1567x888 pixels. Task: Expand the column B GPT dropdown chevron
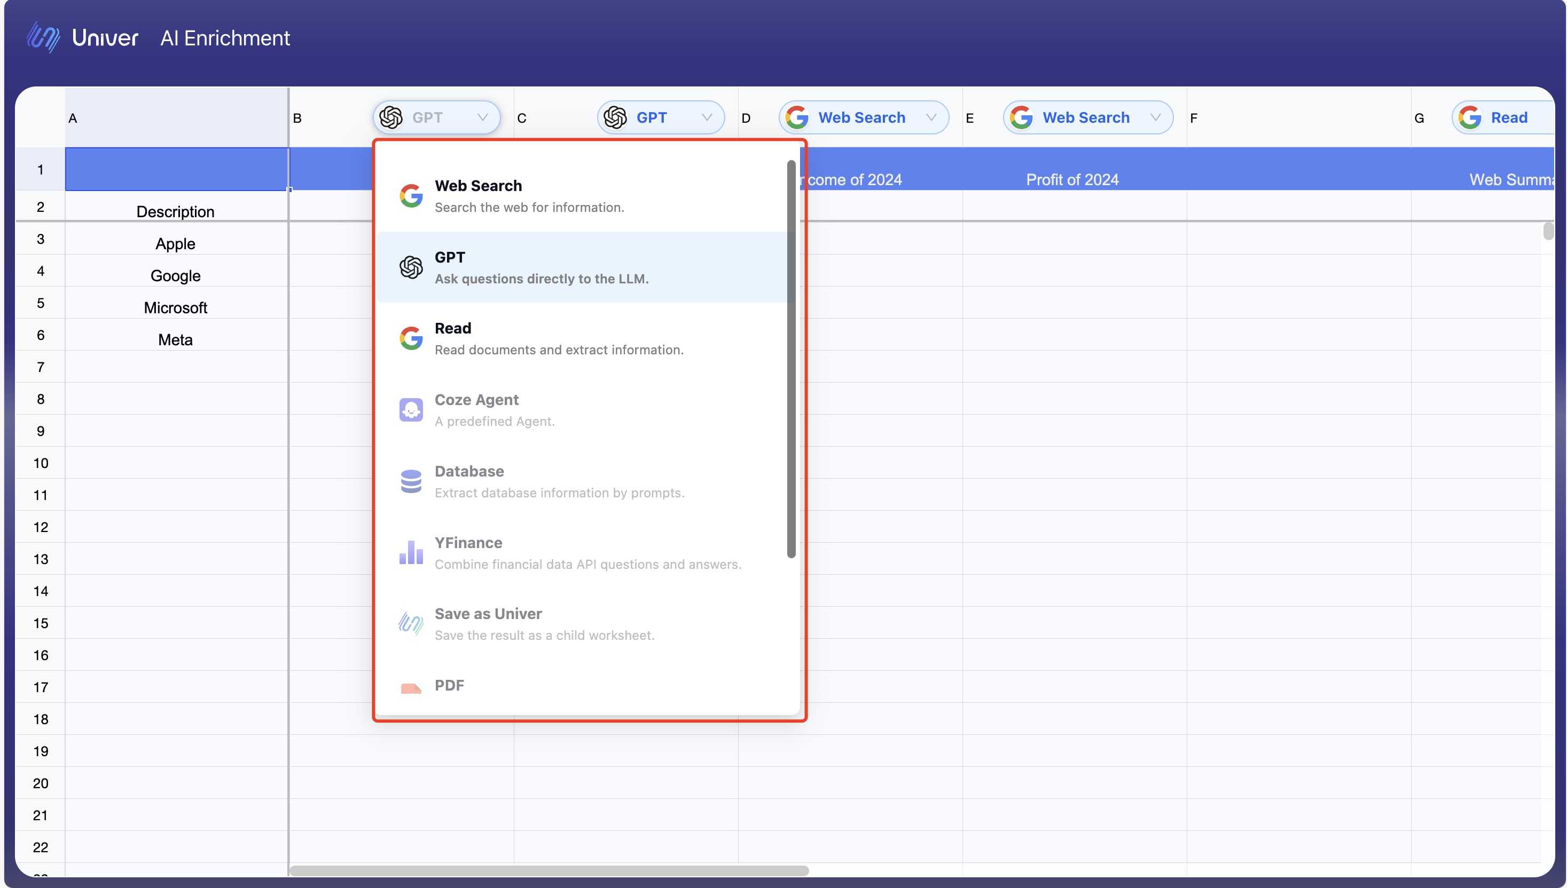483,118
